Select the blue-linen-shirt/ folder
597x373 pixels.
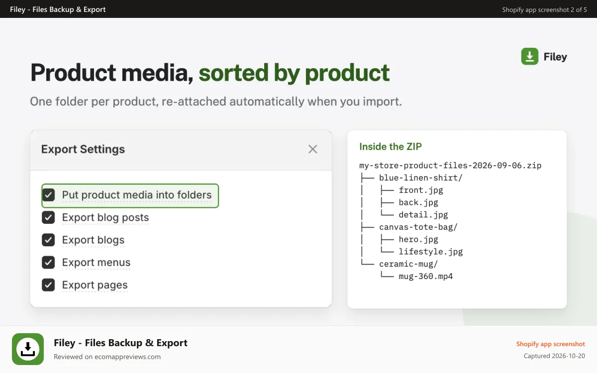[421, 178]
